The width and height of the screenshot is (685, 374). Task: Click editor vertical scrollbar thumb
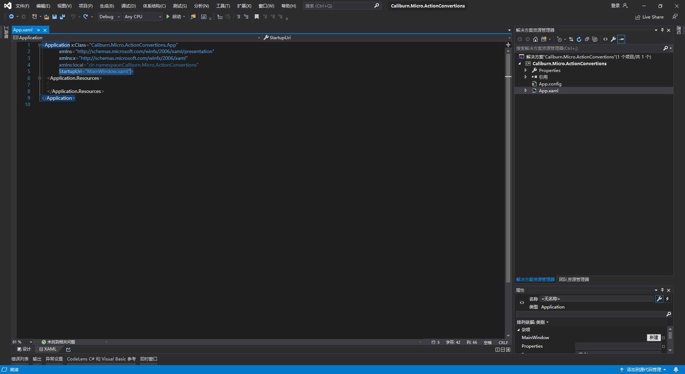click(x=508, y=167)
